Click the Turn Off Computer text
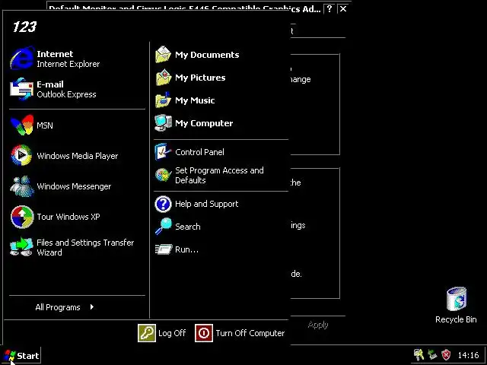 tap(250, 333)
